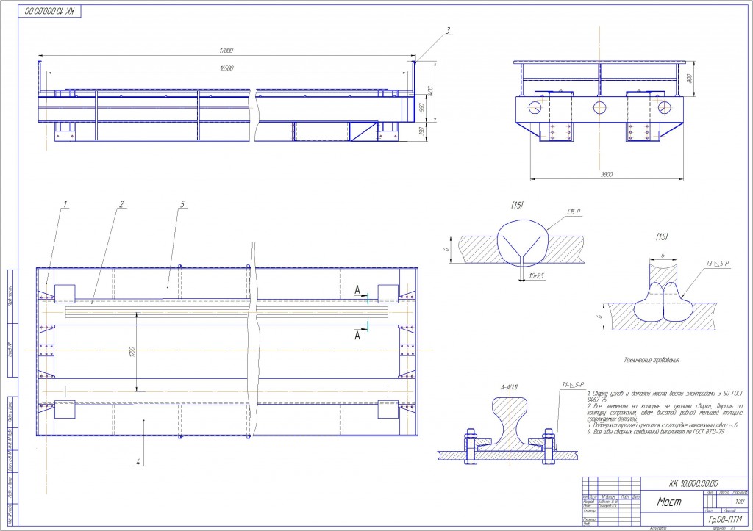This screenshot has width=753, height=531.
Task: Click the Т1 weld designation label
Action: tap(573, 384)
